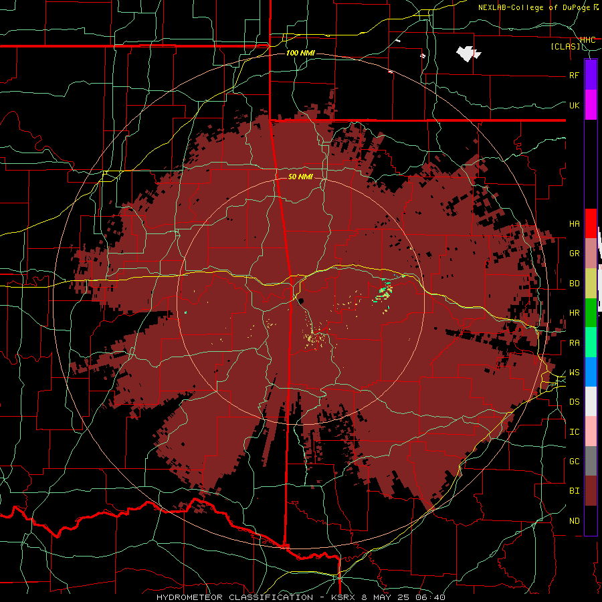
Task: Click the 50 NMI range ring label
Action: click(300, 177)
